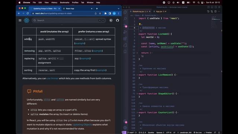Click Quokka in the status bar
Image resolution: width=238 pixels, height=134 pixels.
(151, 133)
